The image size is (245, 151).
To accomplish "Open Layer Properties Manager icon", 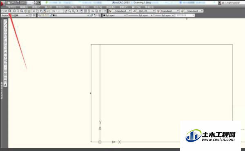I will (x=39, y=16).
